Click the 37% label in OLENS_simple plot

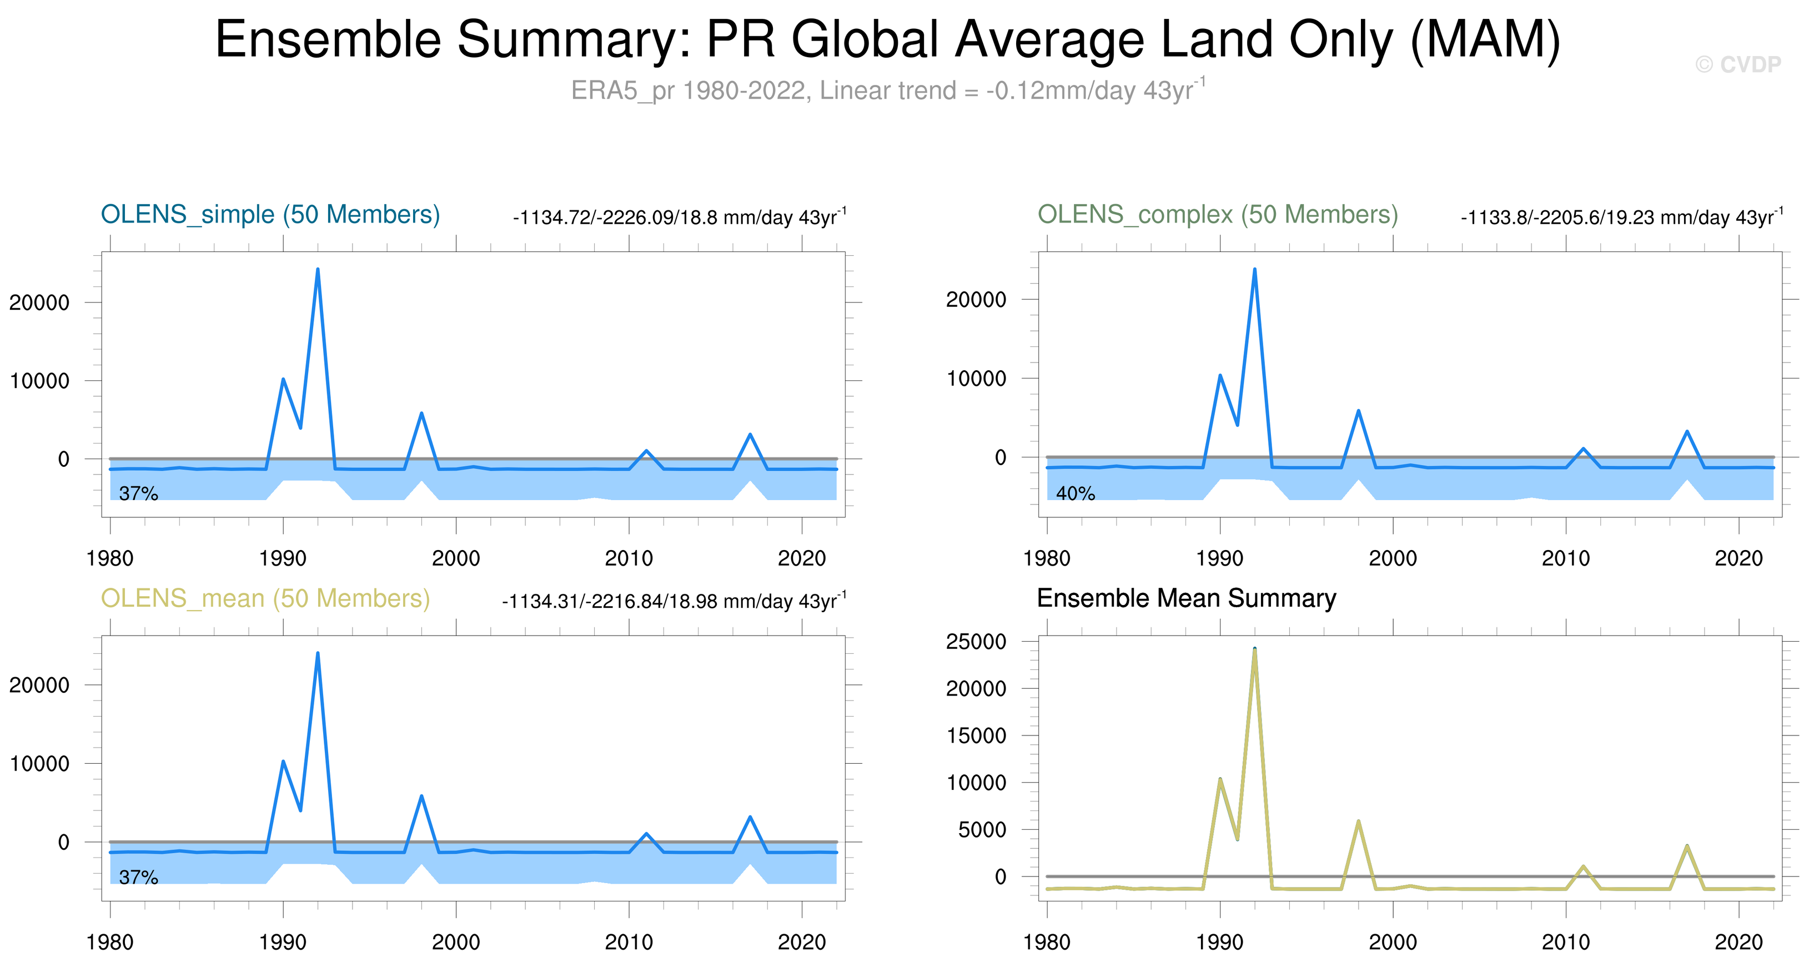click(138, 493)
